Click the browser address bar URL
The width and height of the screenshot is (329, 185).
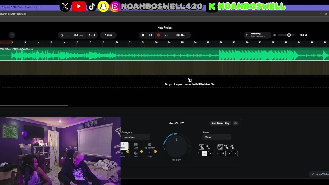tap(13, 14)
